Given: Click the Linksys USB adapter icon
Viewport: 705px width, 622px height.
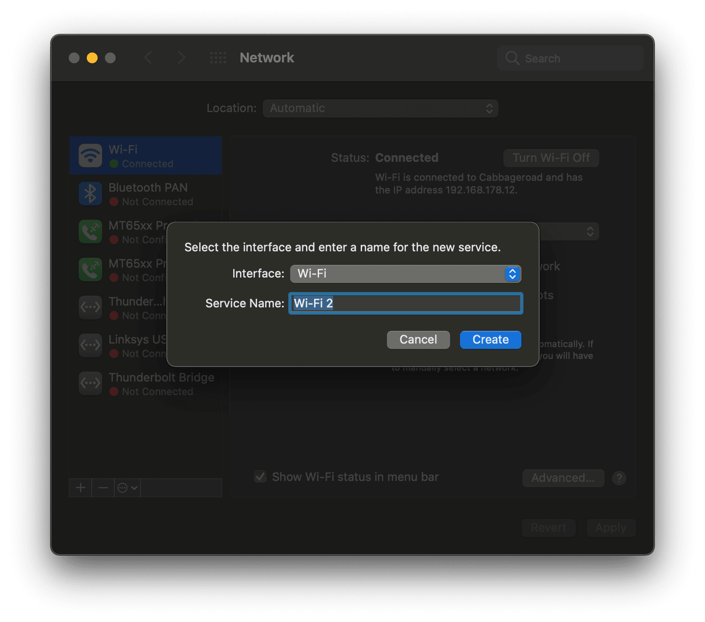Looking at the screenshot, I should pos(90,345).
